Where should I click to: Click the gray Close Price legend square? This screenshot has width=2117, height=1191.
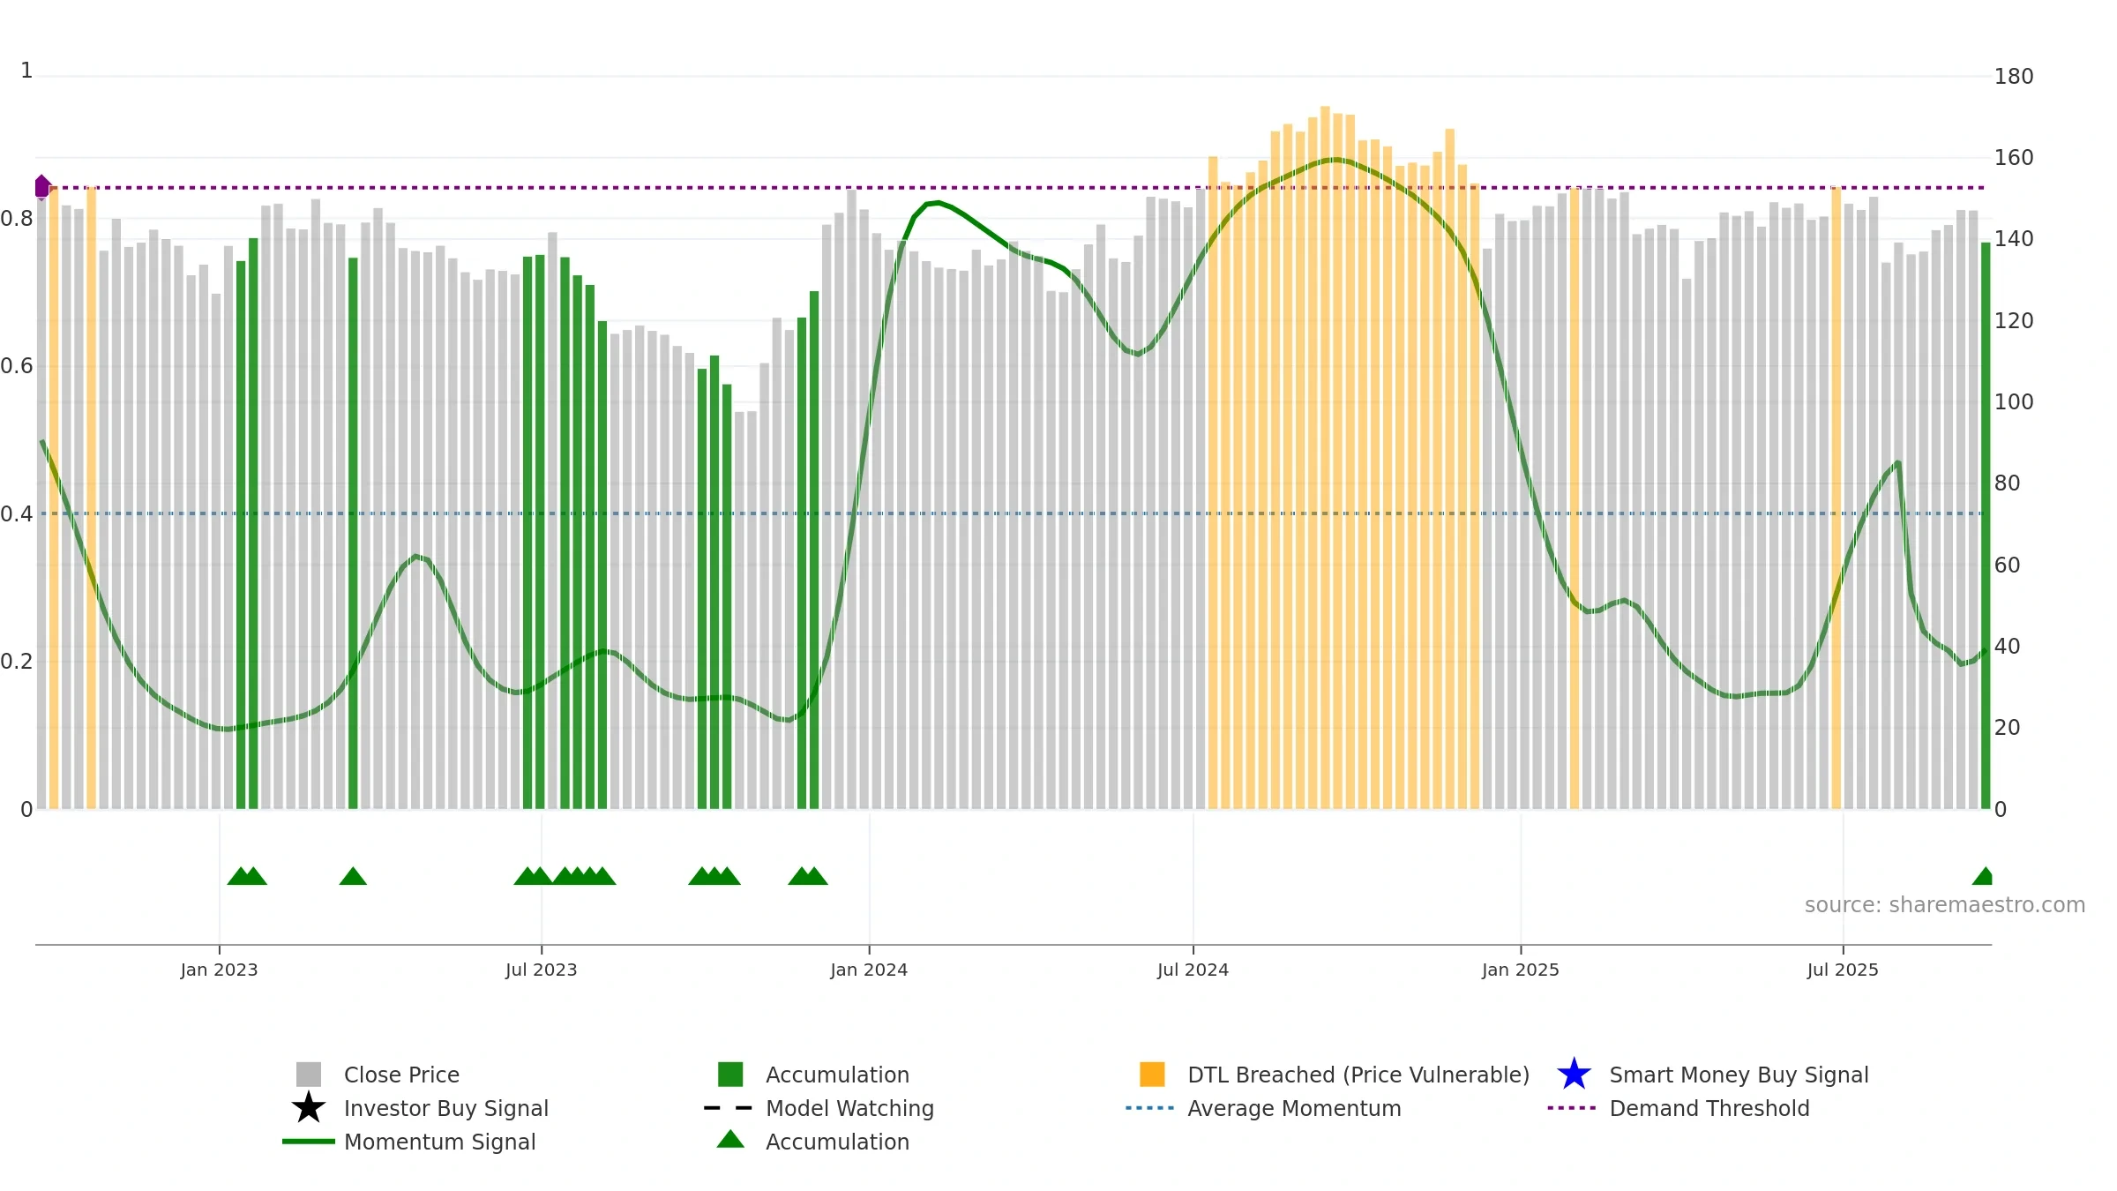coord(308,1075)
